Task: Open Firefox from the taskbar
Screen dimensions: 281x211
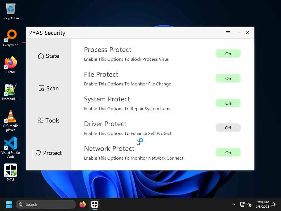Action: (x=83, y=204)
